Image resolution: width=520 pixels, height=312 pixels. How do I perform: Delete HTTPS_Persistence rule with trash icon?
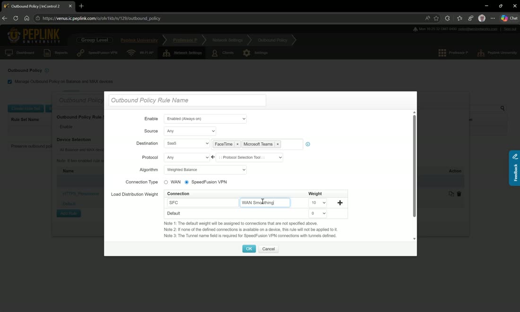459,194
